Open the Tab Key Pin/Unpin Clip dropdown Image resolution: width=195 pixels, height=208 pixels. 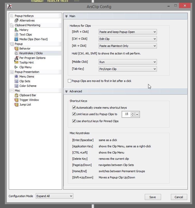coord(128,69)
